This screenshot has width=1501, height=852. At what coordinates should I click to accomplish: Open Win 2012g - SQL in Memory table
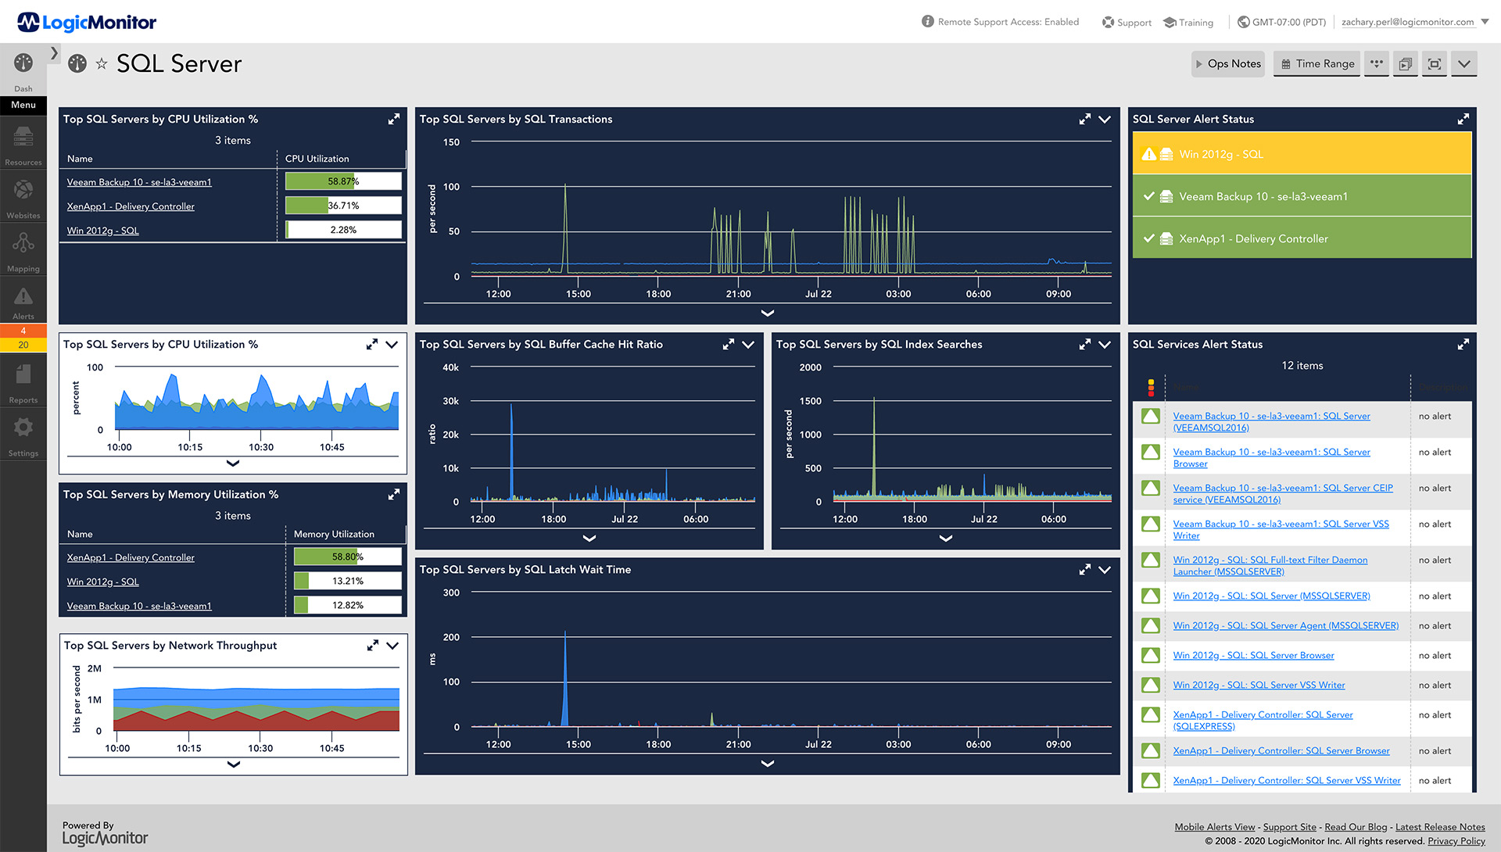[102, 582]
